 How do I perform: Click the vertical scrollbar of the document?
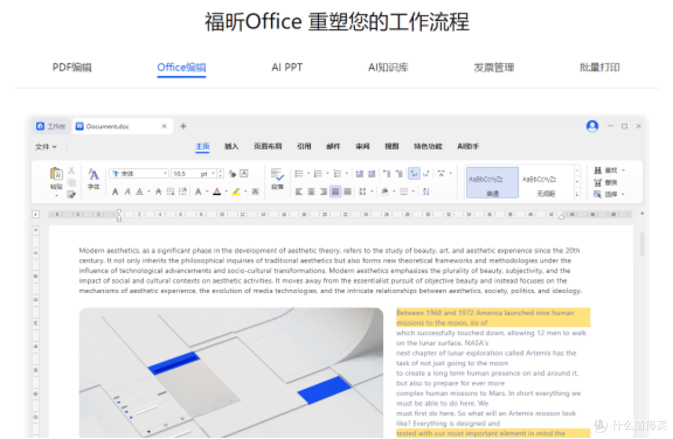coord(642,244)
